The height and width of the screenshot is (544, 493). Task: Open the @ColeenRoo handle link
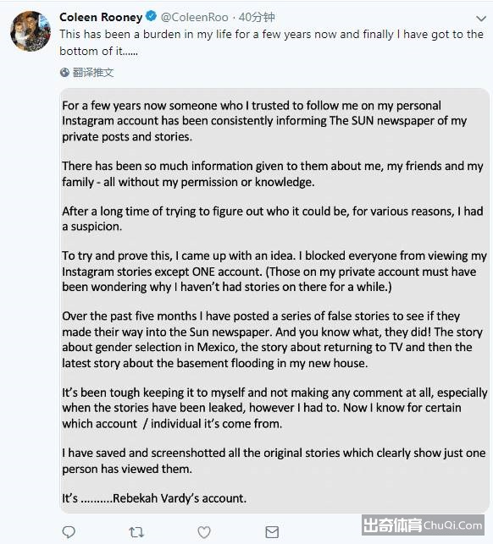194,17
